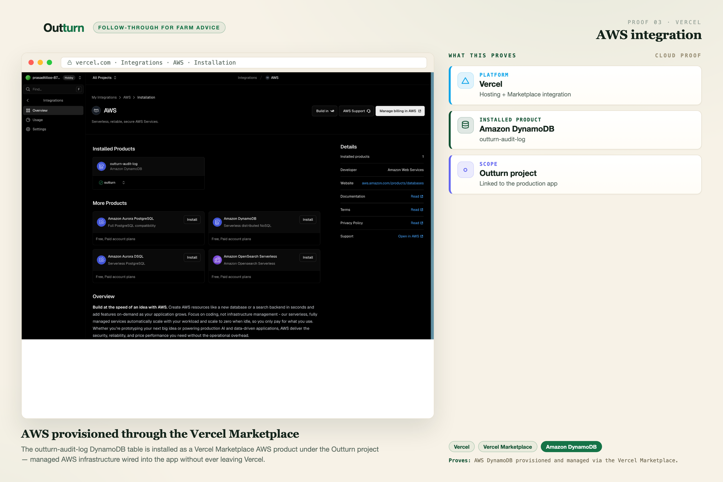Click Integrations in the top breadcrumb

coord(247,78)
